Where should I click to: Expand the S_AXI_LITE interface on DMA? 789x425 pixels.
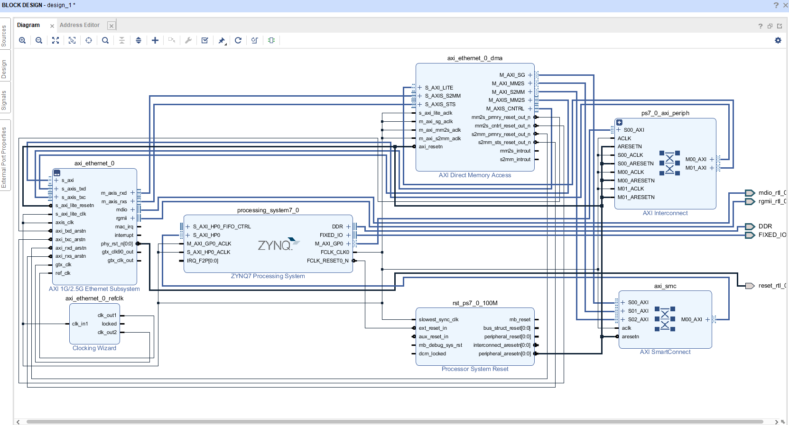[420, 88]
